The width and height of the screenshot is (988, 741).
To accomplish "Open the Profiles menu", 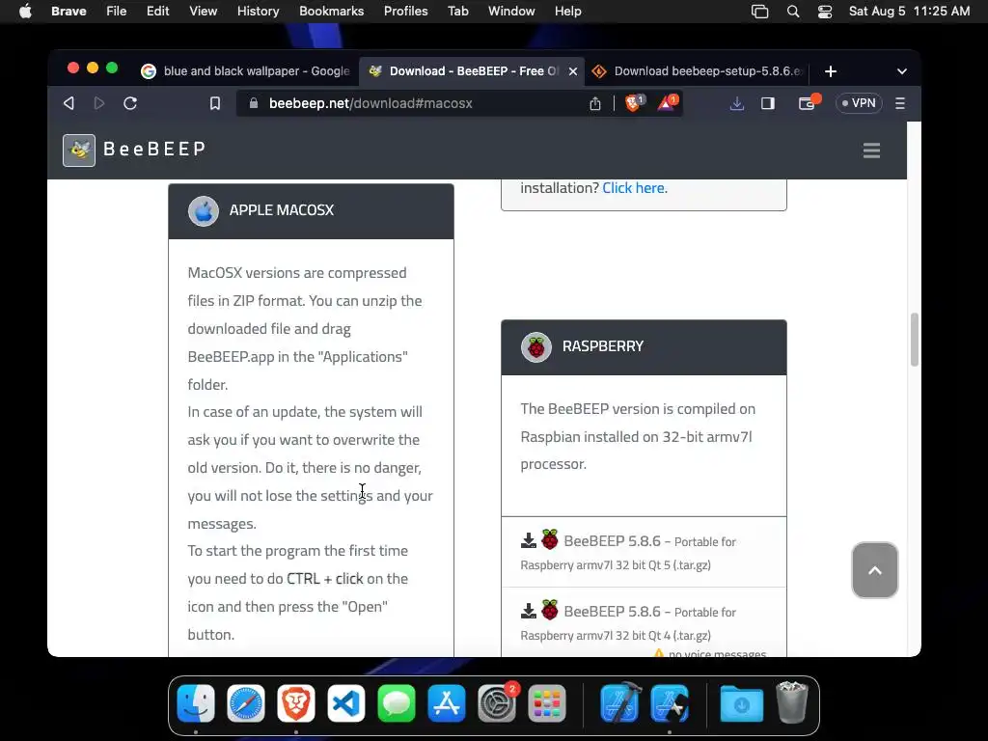I will 406,12.
